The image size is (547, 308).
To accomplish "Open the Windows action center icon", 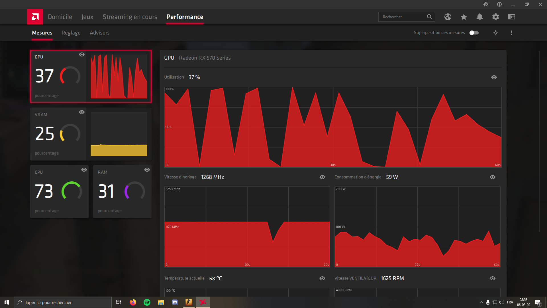I will coord(538,303).
